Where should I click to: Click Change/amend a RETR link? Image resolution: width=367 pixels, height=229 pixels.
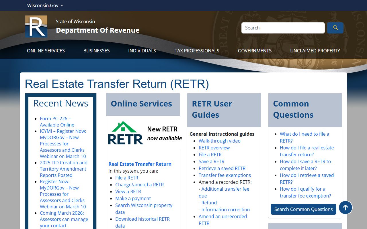pyautogui.click(x=140, y=185)
